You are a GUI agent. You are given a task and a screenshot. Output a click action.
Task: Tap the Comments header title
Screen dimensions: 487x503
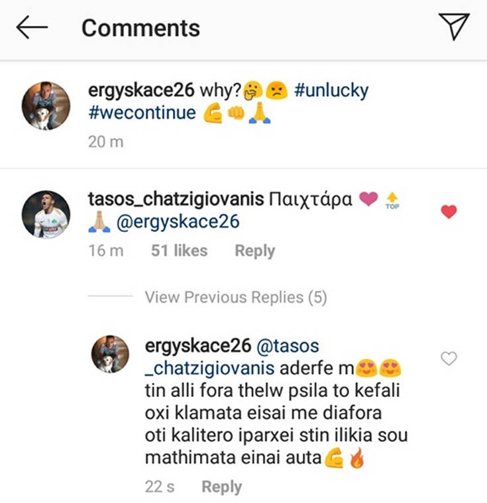point(140,28)
